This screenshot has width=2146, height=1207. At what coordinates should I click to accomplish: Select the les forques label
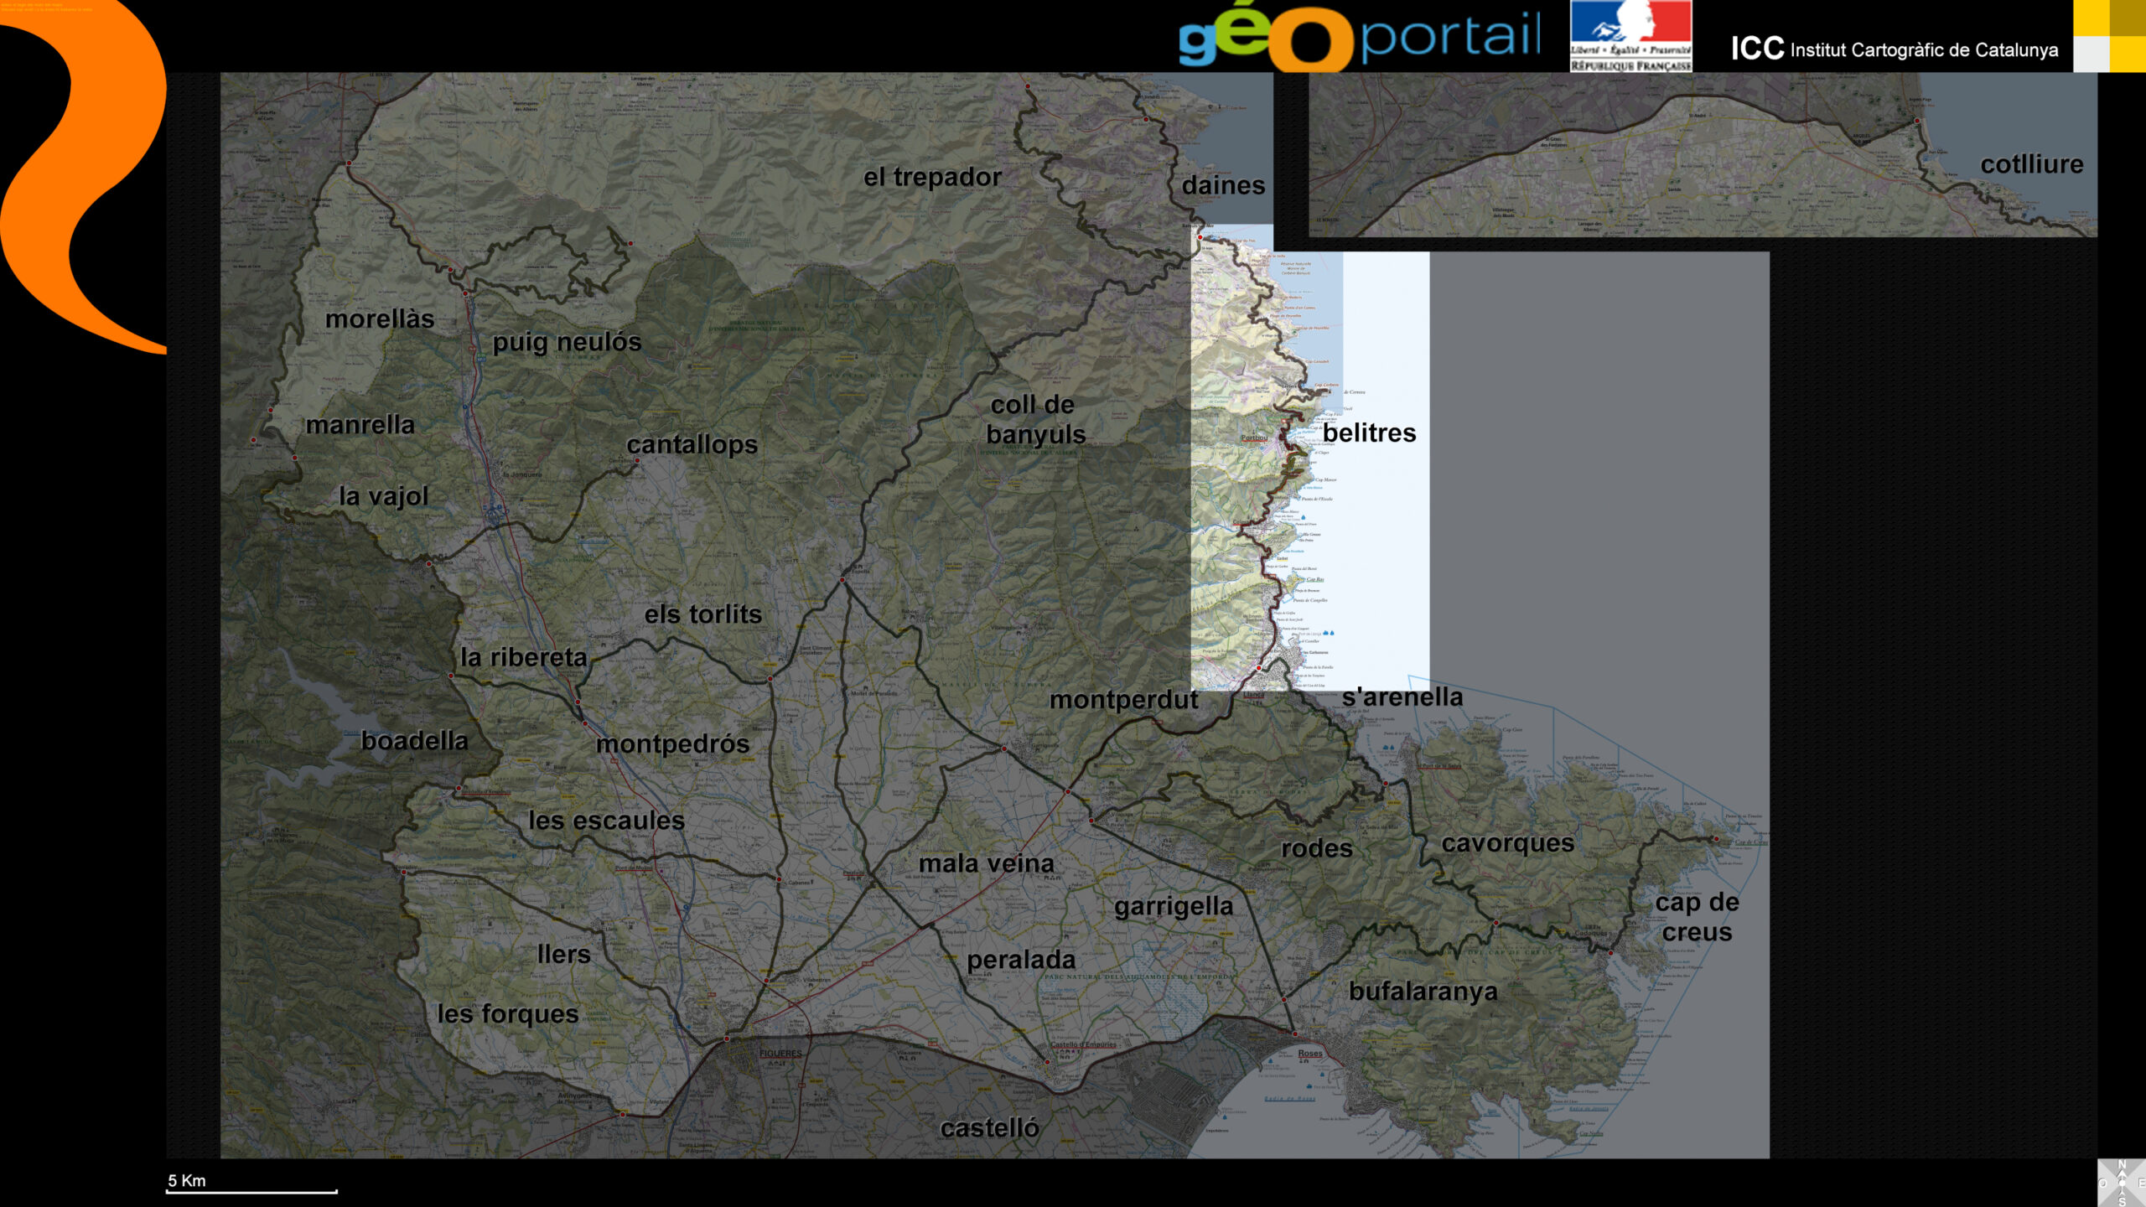[508, 1014]
